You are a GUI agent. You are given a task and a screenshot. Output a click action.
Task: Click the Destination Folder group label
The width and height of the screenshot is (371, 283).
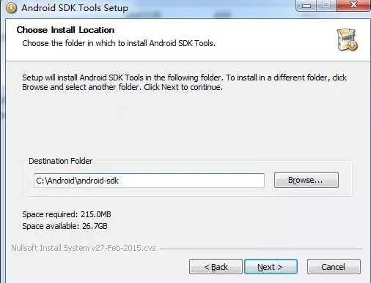coord(61,161)
